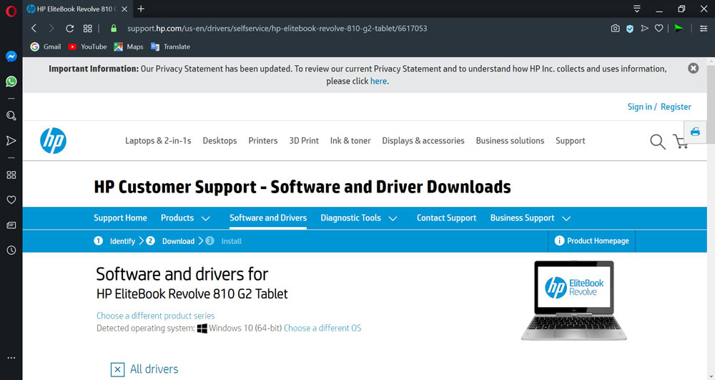Click the green arrow extension icon
Viewport: 715px width, 380px height.
679,29
